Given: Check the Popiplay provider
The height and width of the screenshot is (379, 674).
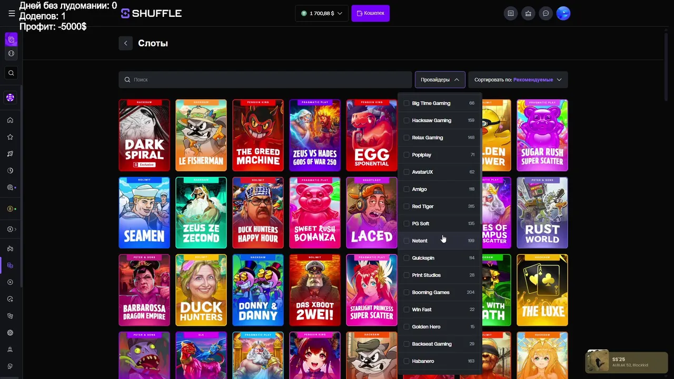Looking at the screenshot, I should [407, 155].
